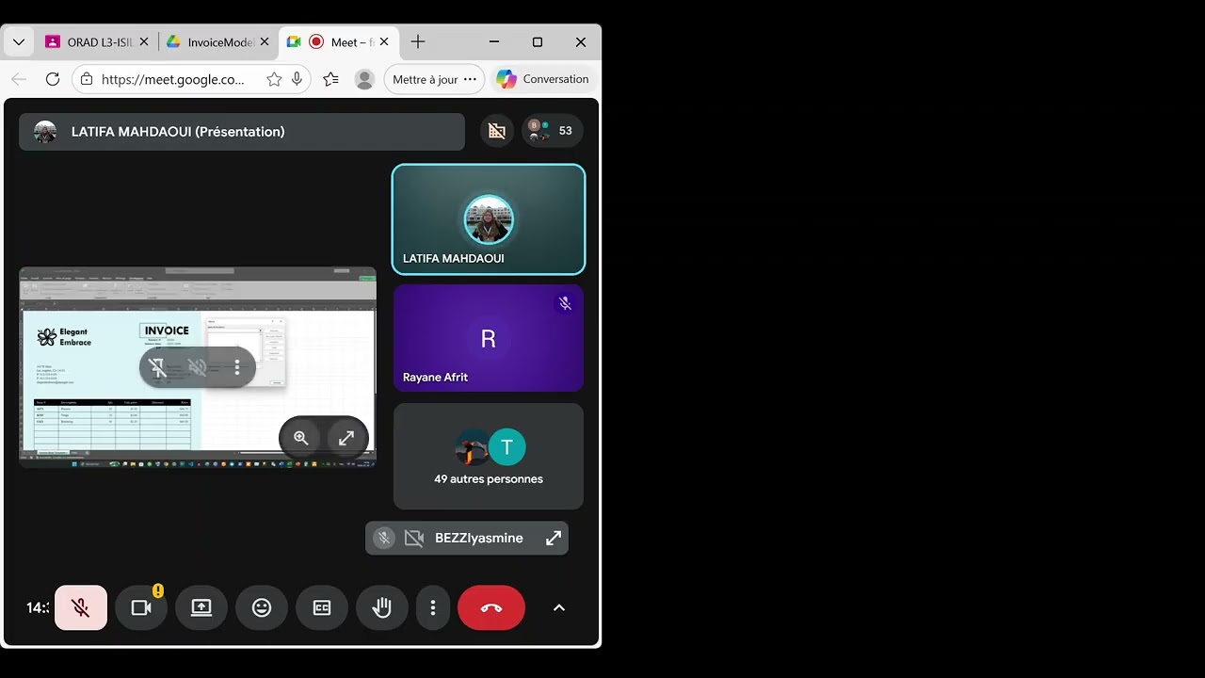Expand the bottom-right chevron panel
Viewport: 1205px width, 678px height.
click(559, 608)
